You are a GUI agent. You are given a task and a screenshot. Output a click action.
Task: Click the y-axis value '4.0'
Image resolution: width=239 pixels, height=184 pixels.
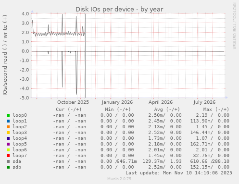point(25,13)
